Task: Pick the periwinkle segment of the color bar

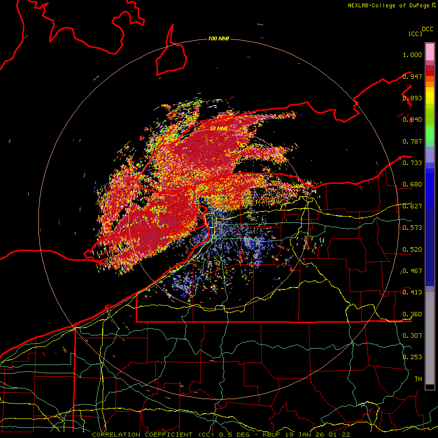Action: [430, 154]
